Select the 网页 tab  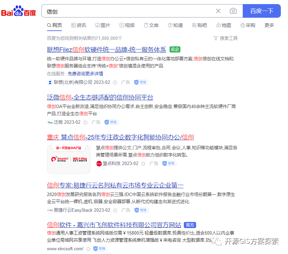pos(54,25)
